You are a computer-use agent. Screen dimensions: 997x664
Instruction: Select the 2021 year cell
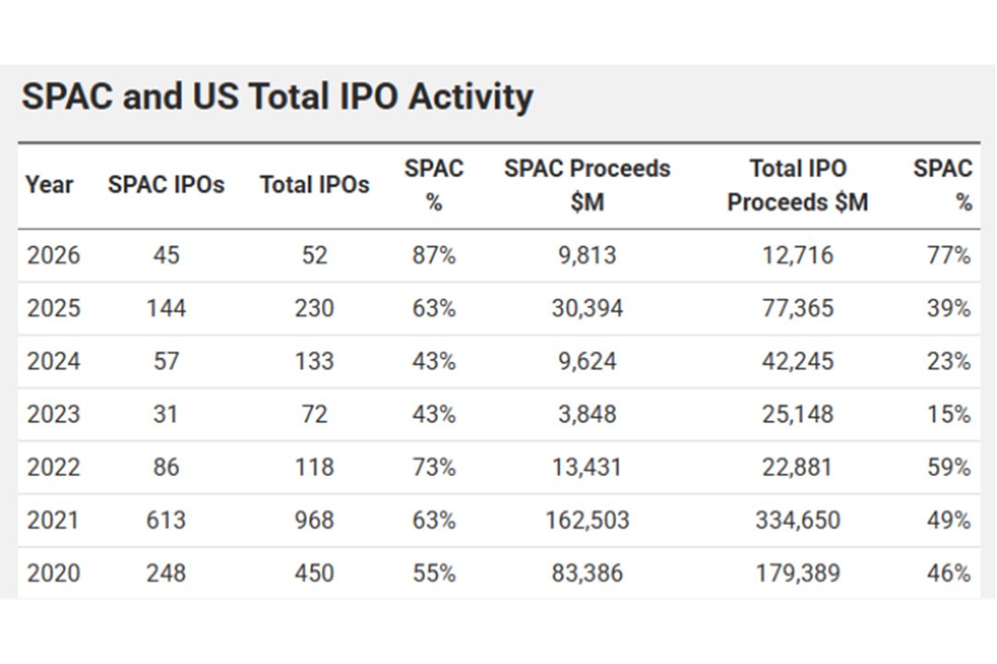(x=54, y=520)
